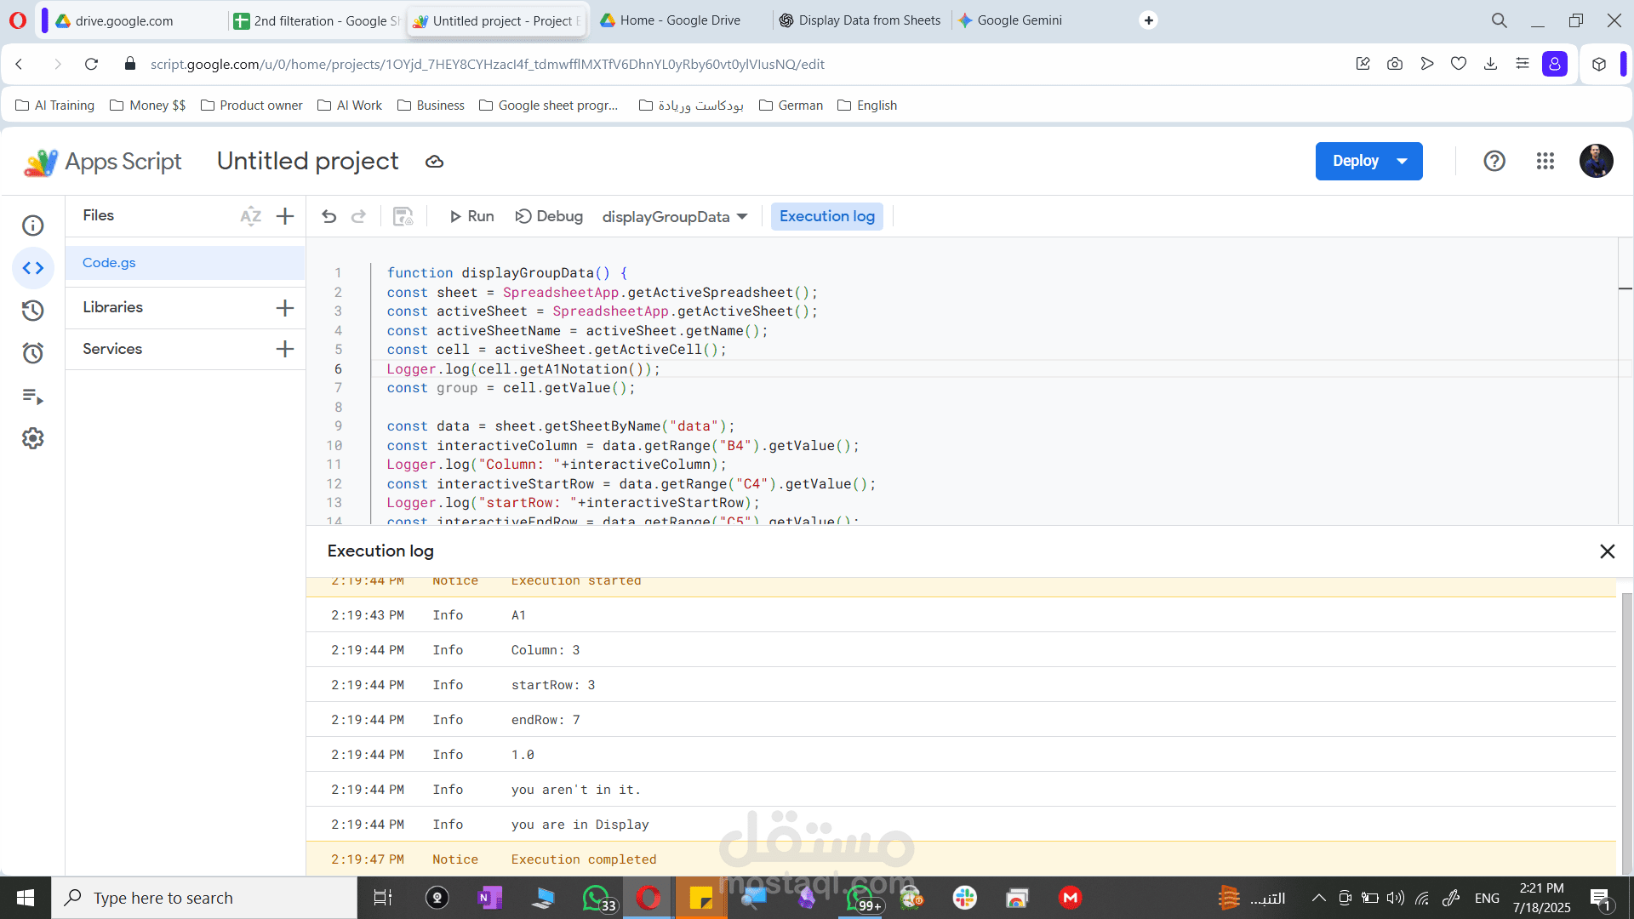
Task: Redo edit in code editor
Action: (358, 216)
